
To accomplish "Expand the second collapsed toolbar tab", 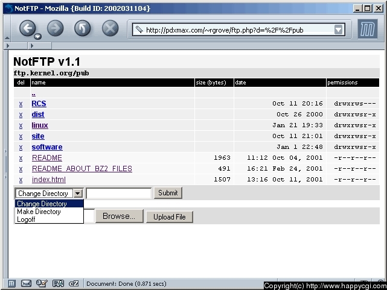I will click(x=40, y=46).
